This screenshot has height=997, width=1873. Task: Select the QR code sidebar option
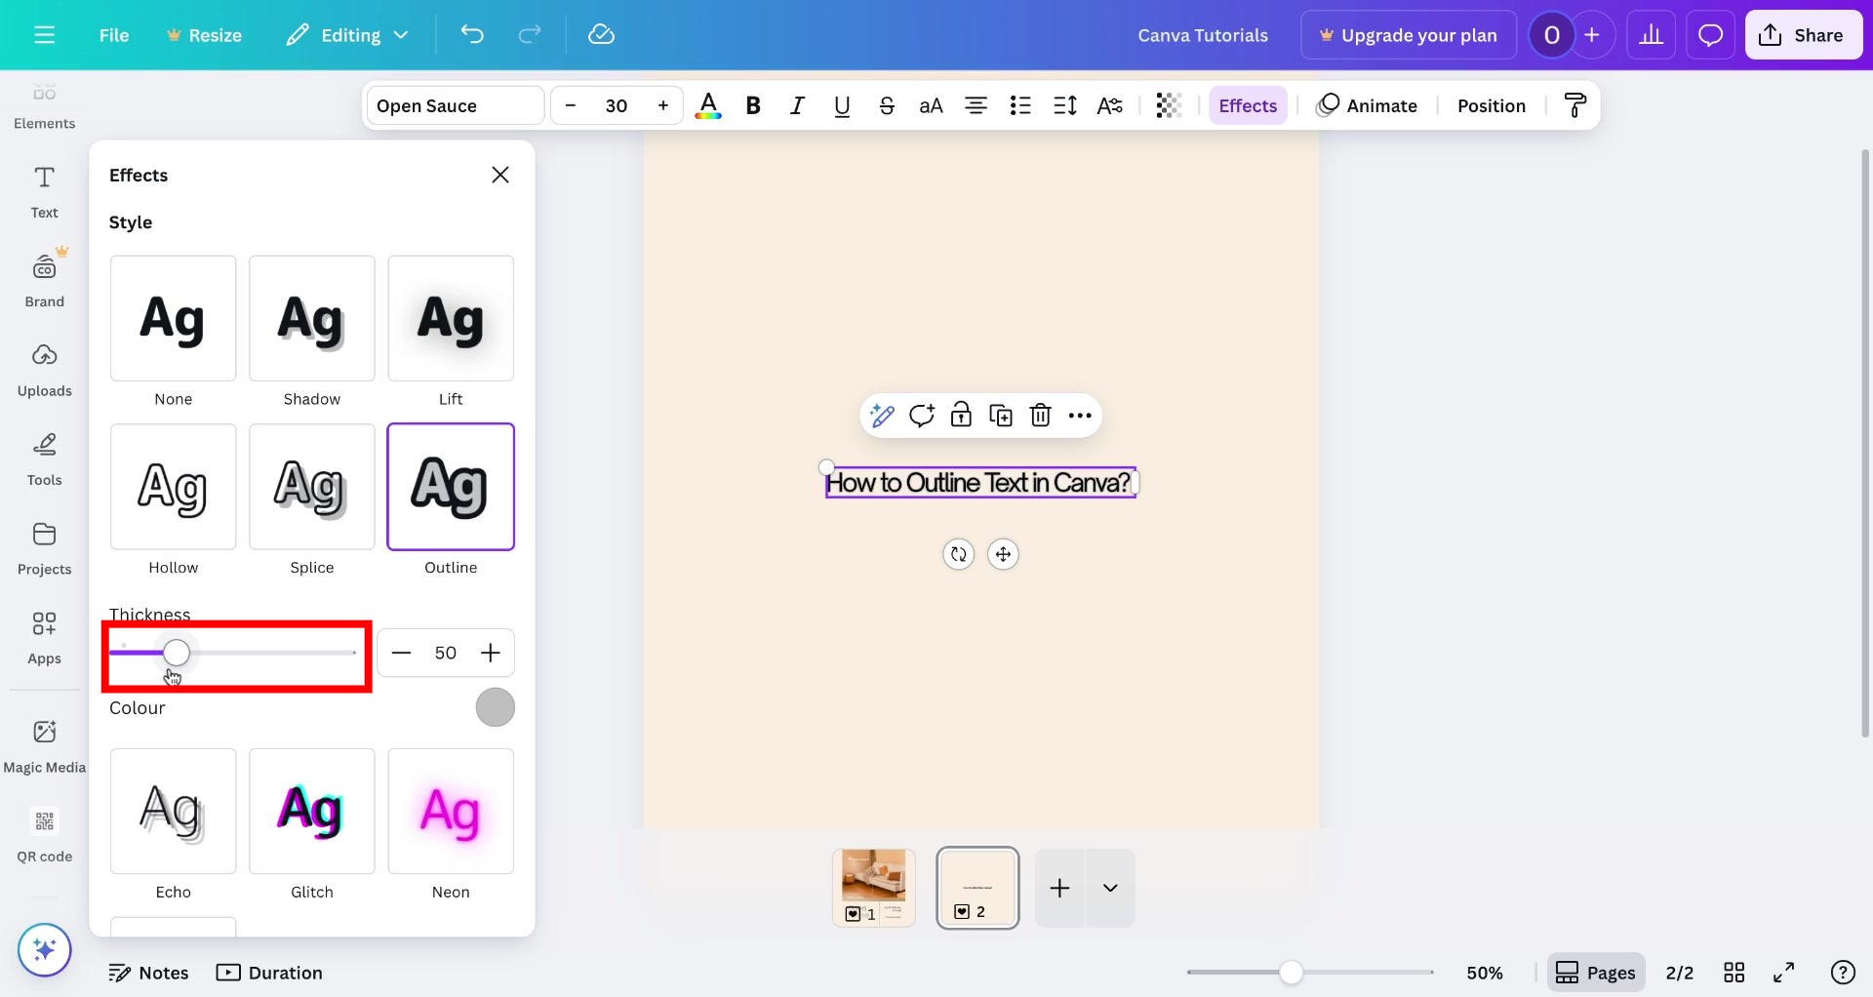(x=44, y=834)
